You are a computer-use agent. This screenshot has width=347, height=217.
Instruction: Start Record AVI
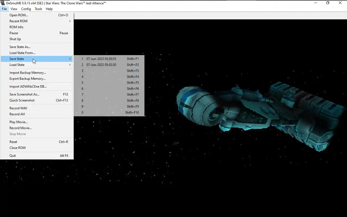tap(37, 114)
